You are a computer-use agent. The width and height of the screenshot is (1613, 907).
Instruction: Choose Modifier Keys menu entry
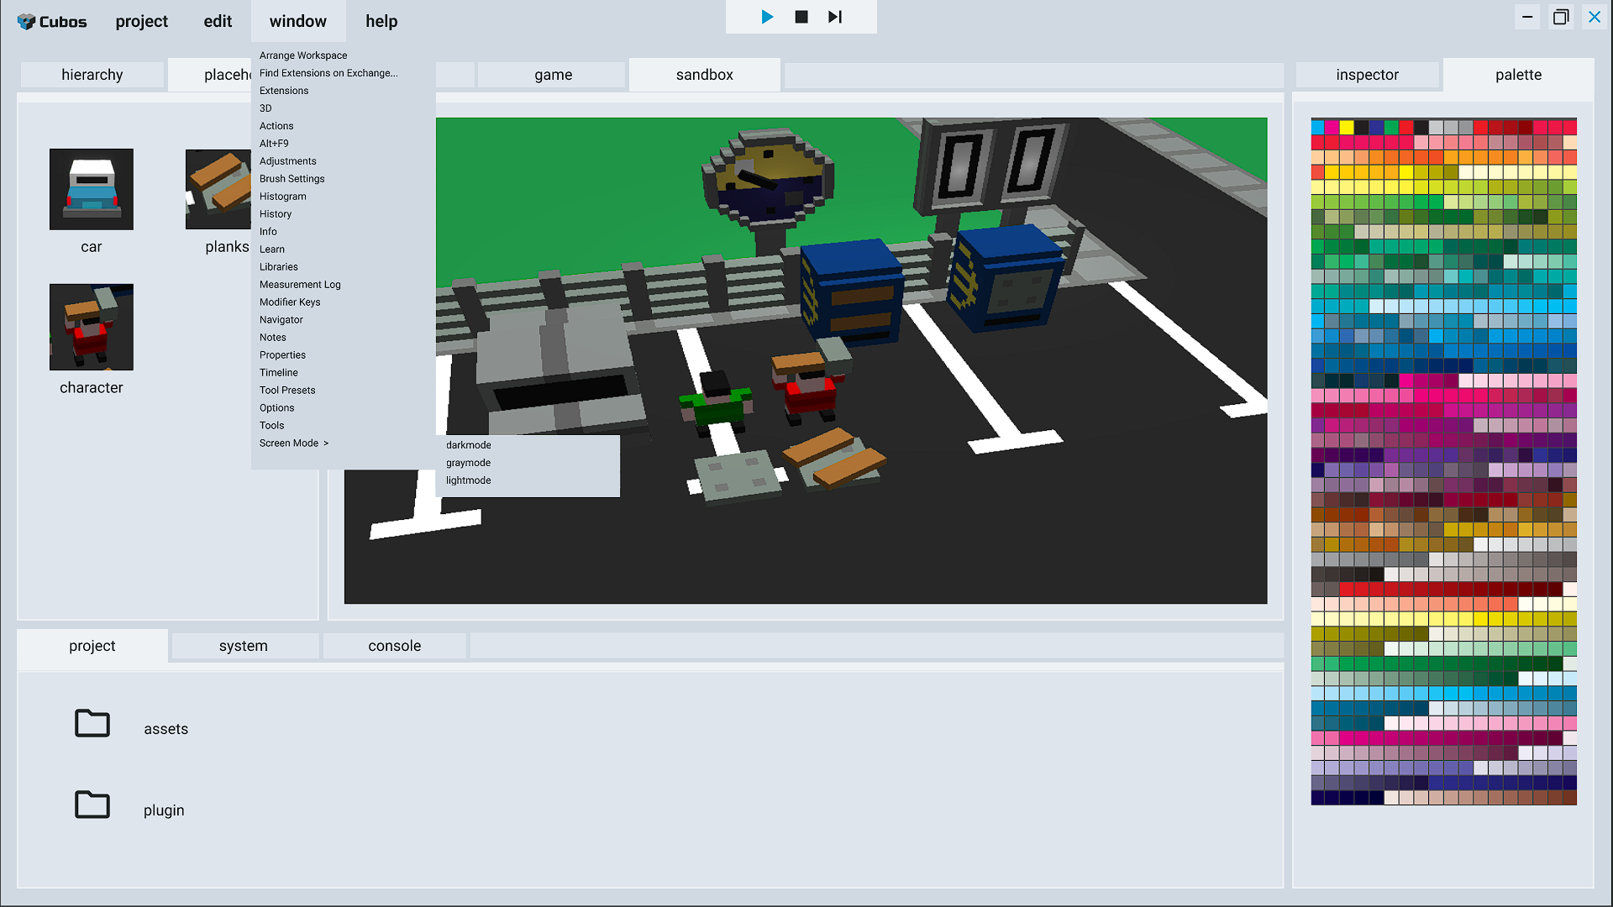[x=290, y=302]
